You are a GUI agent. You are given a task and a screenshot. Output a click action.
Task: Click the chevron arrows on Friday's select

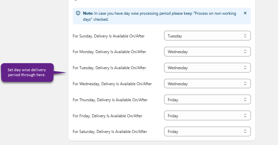245,116
